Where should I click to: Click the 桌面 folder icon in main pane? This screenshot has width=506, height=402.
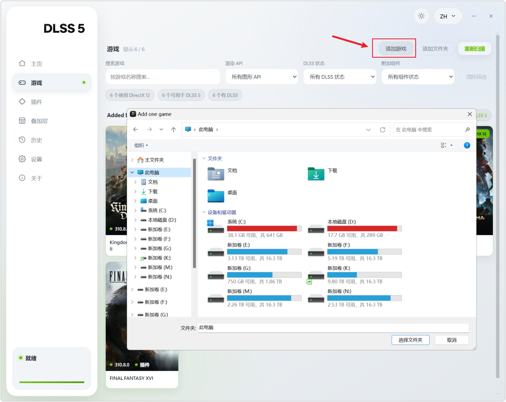tap(216, 196)
